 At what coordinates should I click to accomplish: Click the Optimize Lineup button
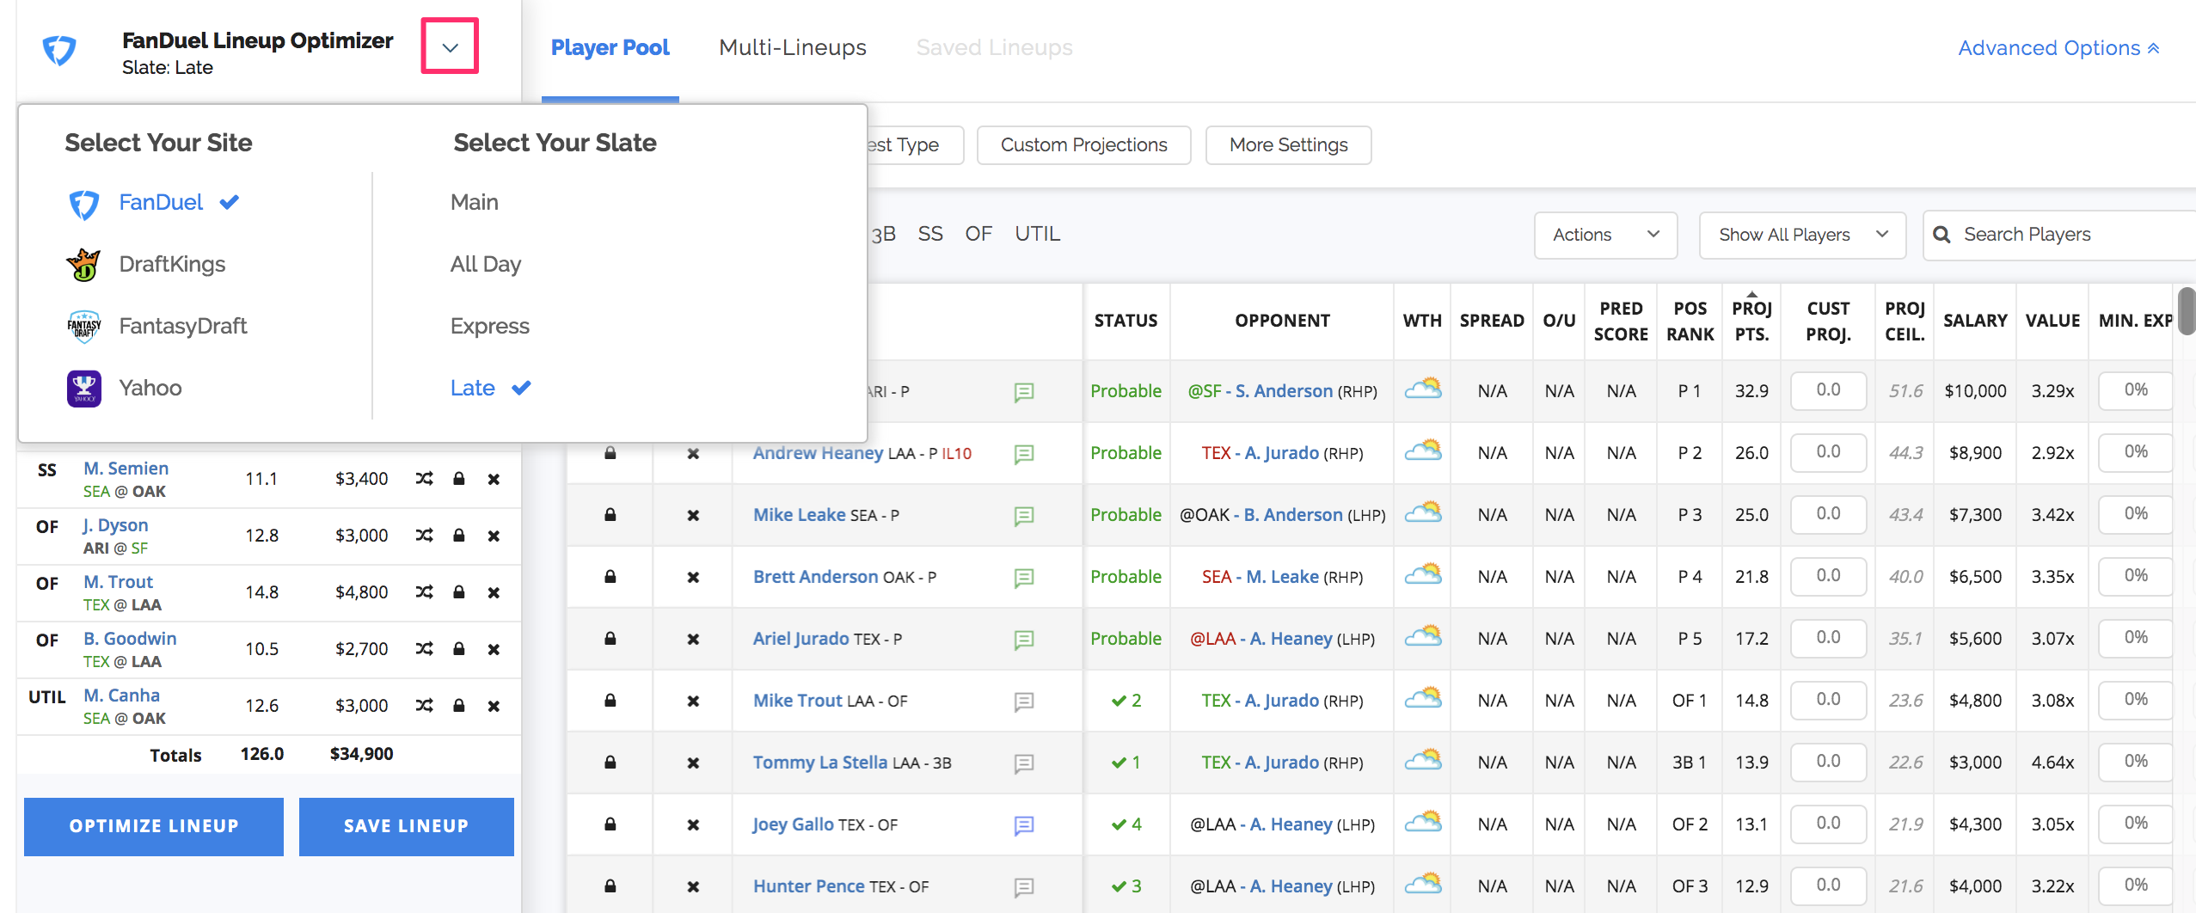154,826
